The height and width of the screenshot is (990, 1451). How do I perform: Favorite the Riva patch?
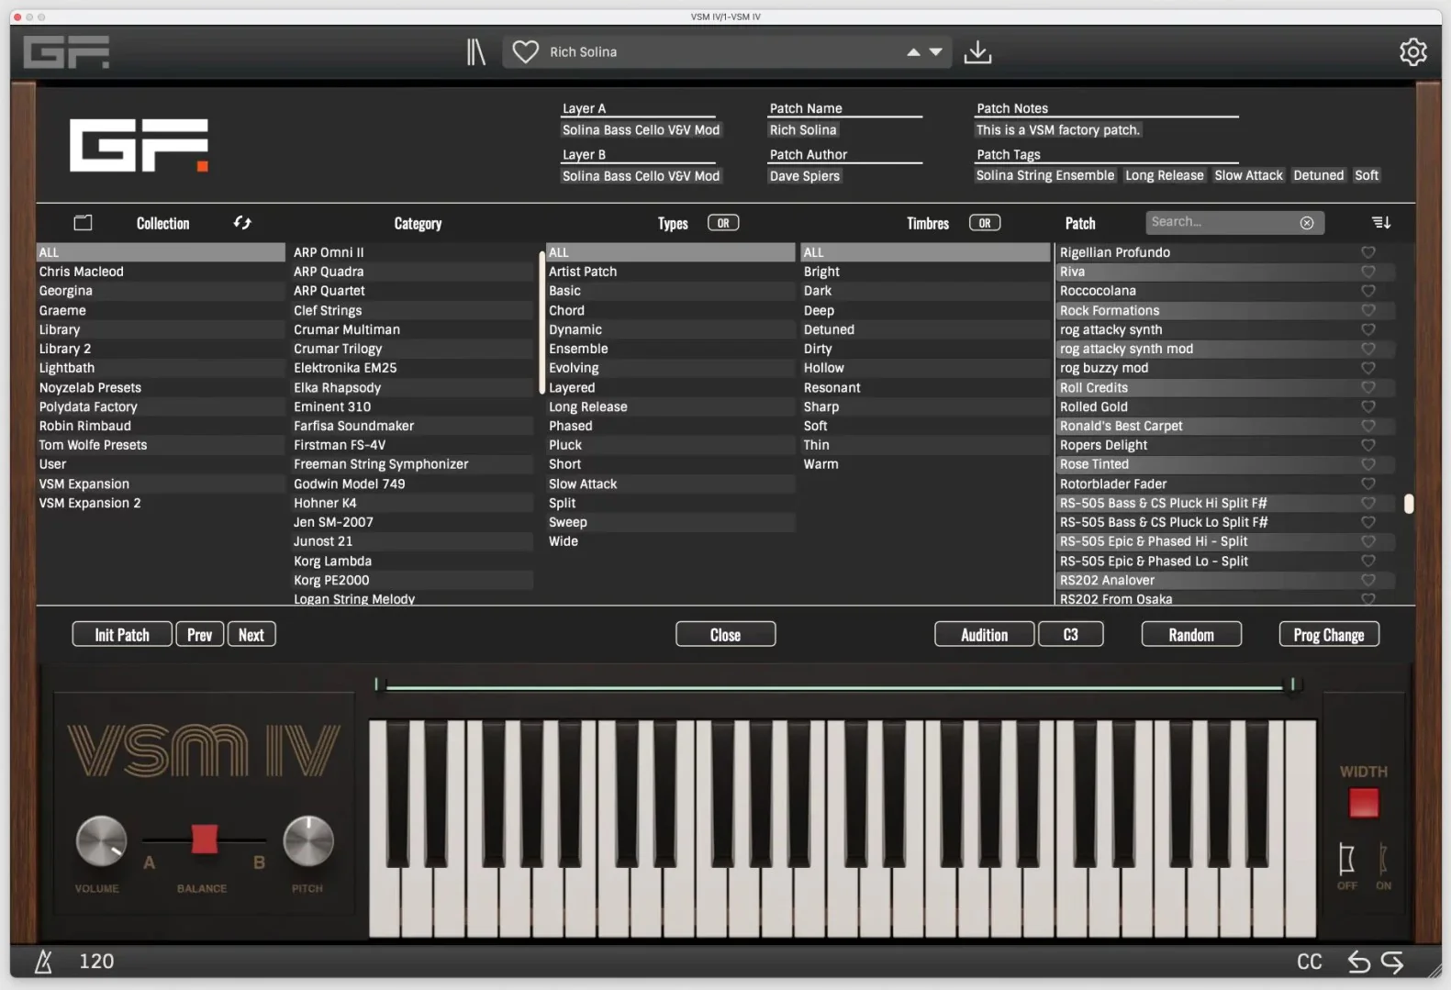(x=1367, y=272)
